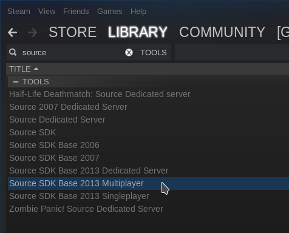
Task: Select Source SDK Base 2013 Singleplayer
Action: click(148, 196)
